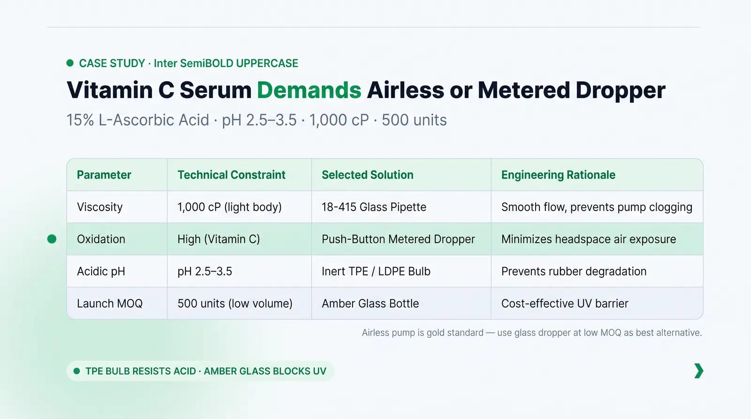This screenshot has height=419, width=751.
Task: Select the 'Viscosity' table cell
Action: tap(117, 207)
